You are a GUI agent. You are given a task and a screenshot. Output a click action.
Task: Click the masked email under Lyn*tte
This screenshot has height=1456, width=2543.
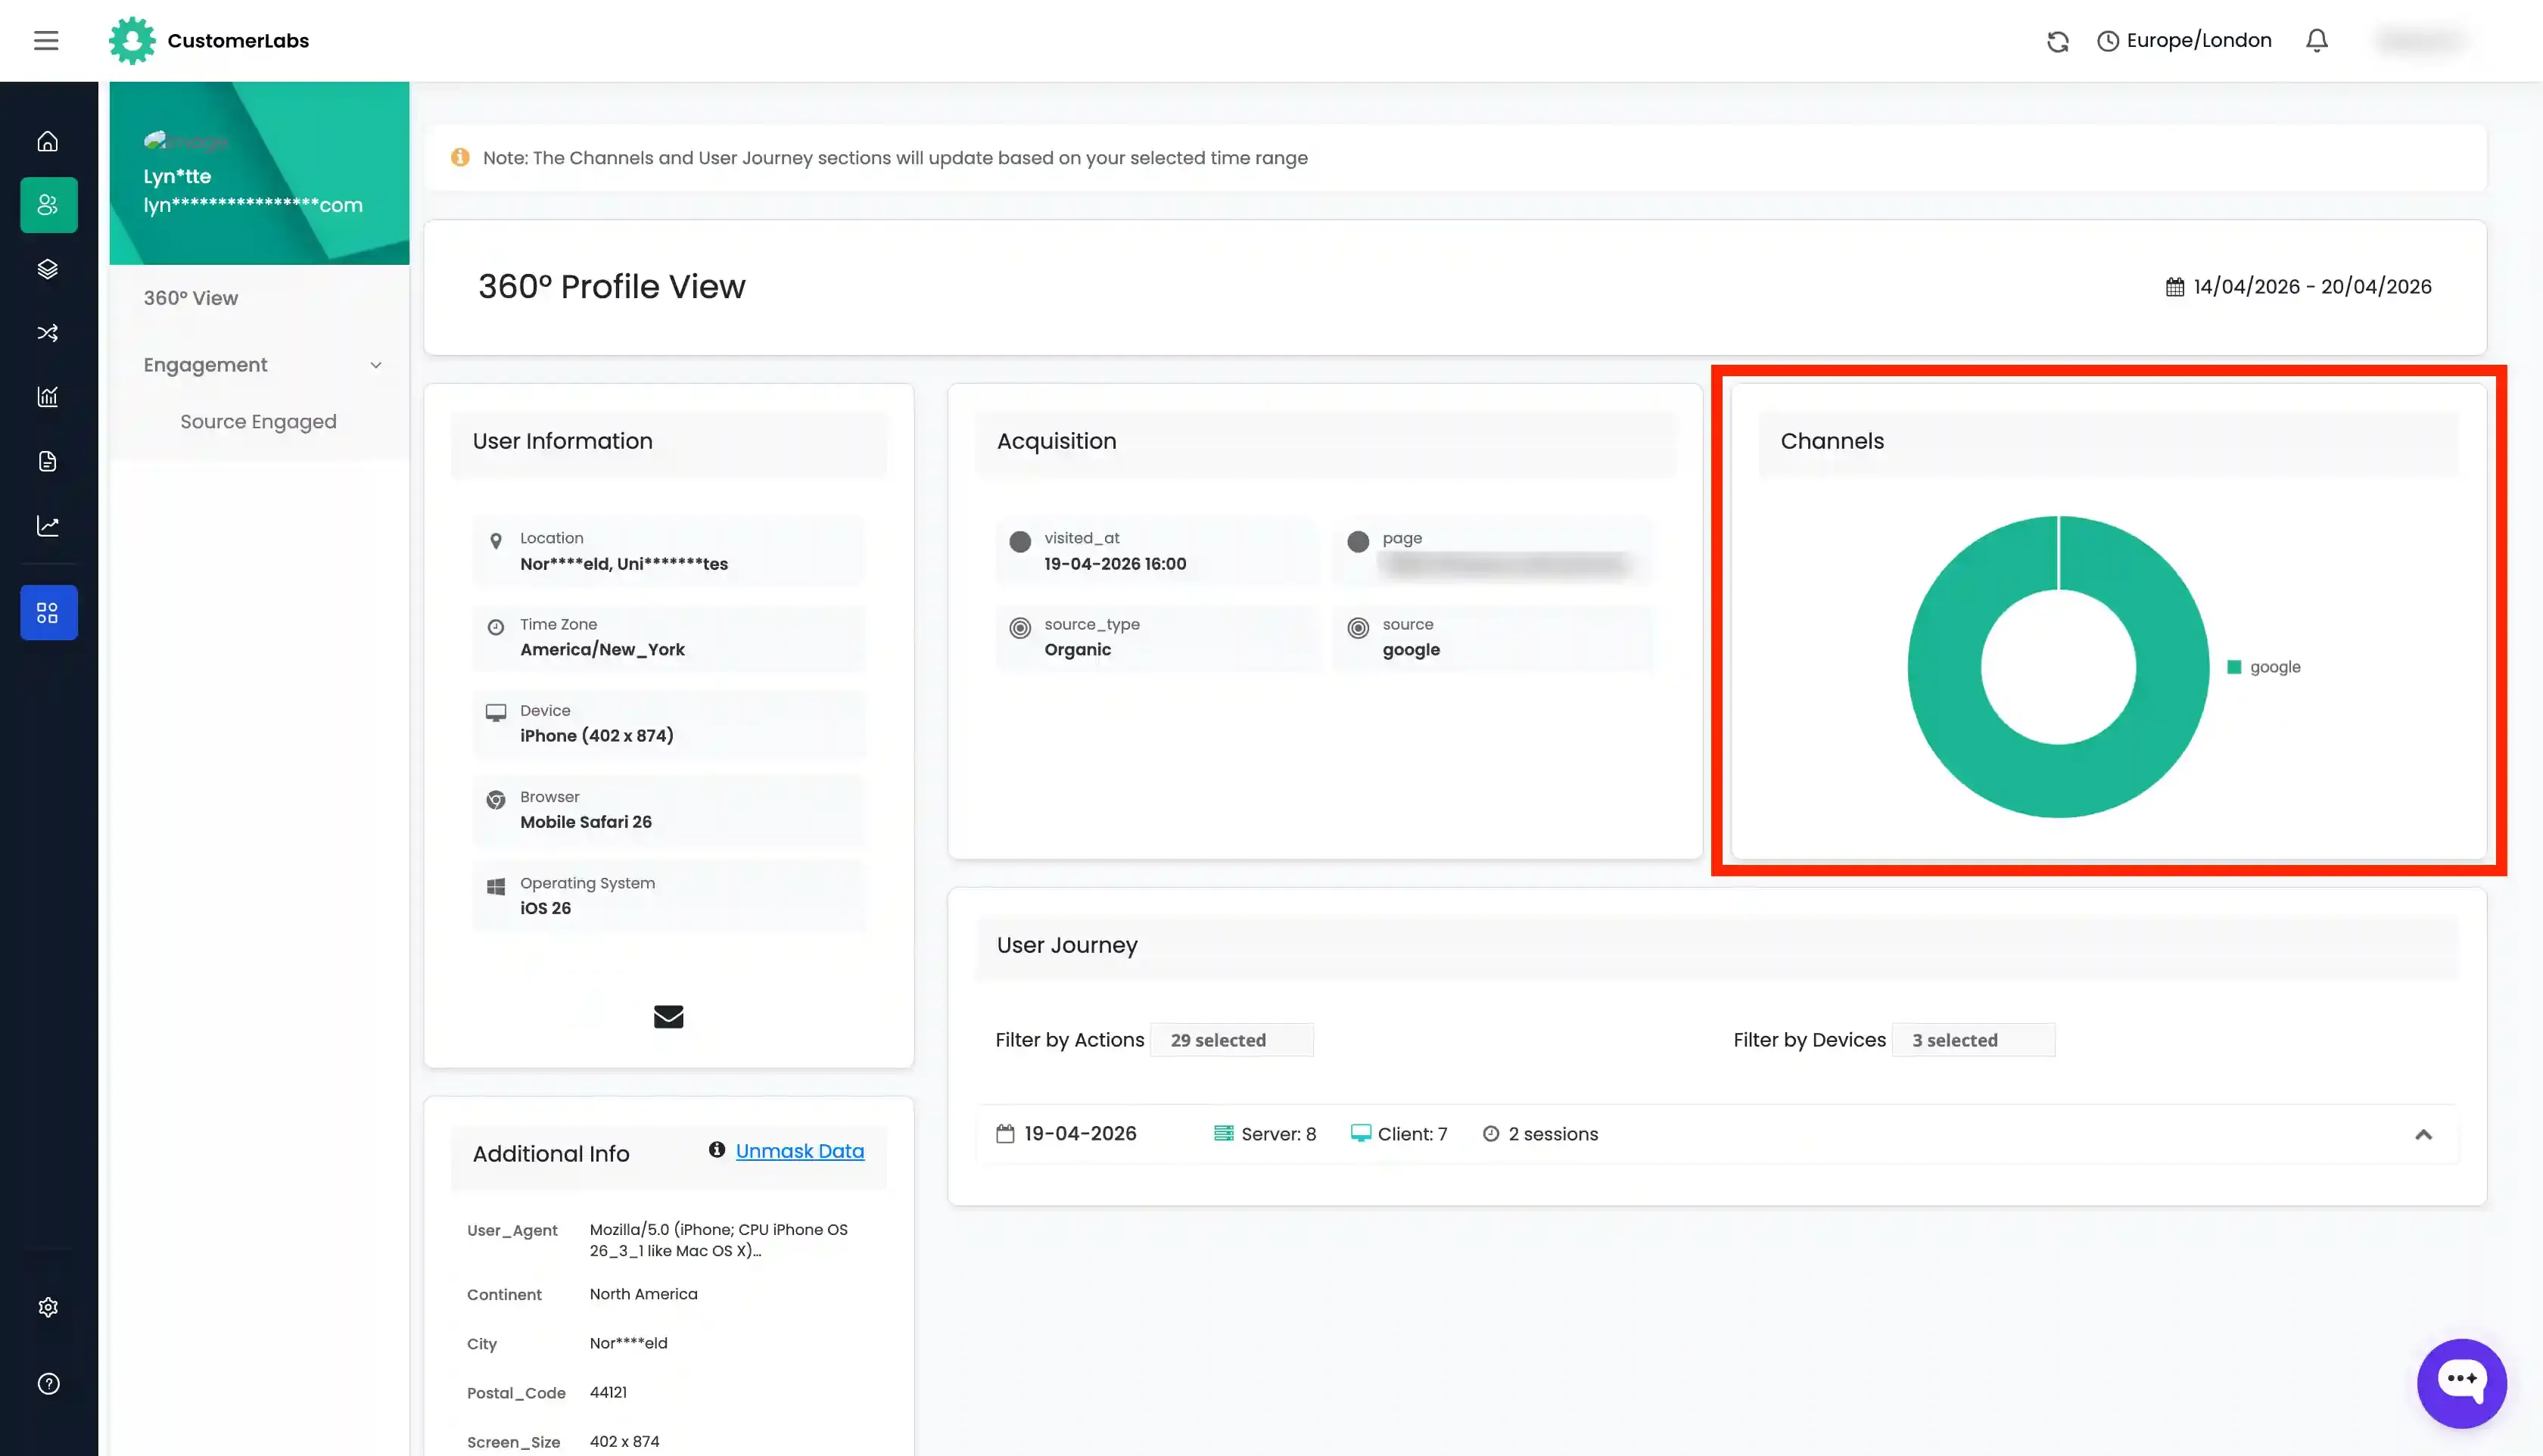253,205
